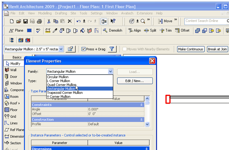Viewport: 229px width, 150px height.
Task: Click the Edit / New... button
Action: tap(135, 81)
